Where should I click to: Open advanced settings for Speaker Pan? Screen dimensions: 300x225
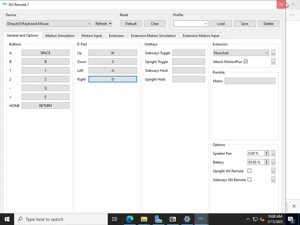[x=273, y=154]
